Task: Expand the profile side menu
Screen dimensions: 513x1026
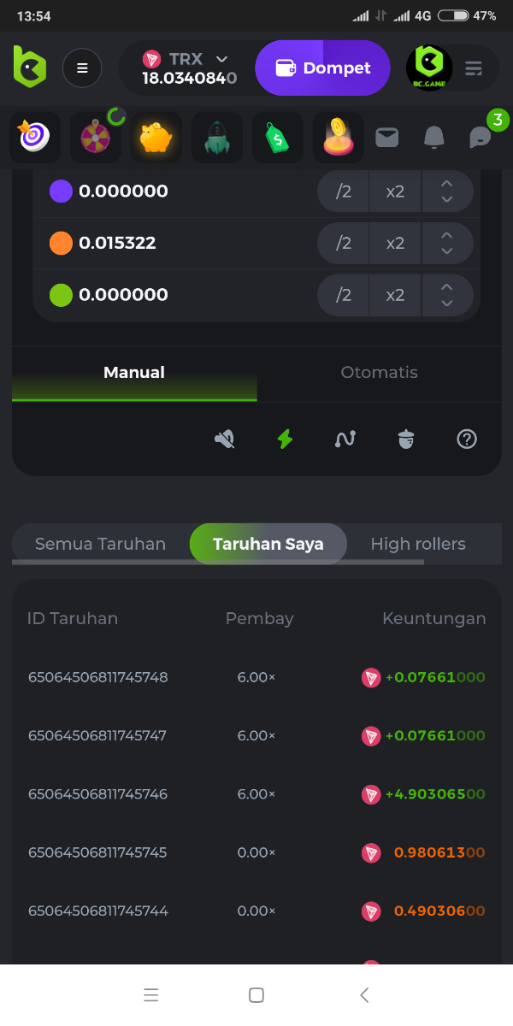Action: click(x=474, y=68)
